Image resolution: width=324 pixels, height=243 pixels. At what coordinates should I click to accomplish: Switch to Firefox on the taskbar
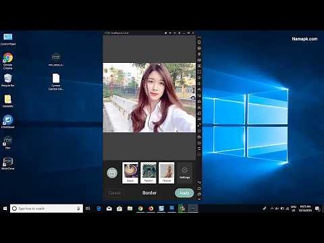click(151, 209)
